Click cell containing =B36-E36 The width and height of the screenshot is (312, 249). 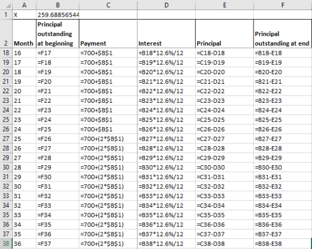[x=283, y=224]
